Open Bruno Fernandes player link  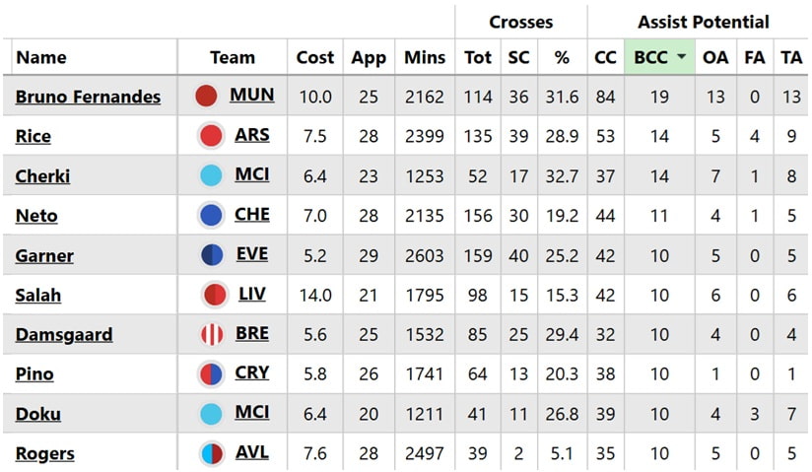pos(89,97)
